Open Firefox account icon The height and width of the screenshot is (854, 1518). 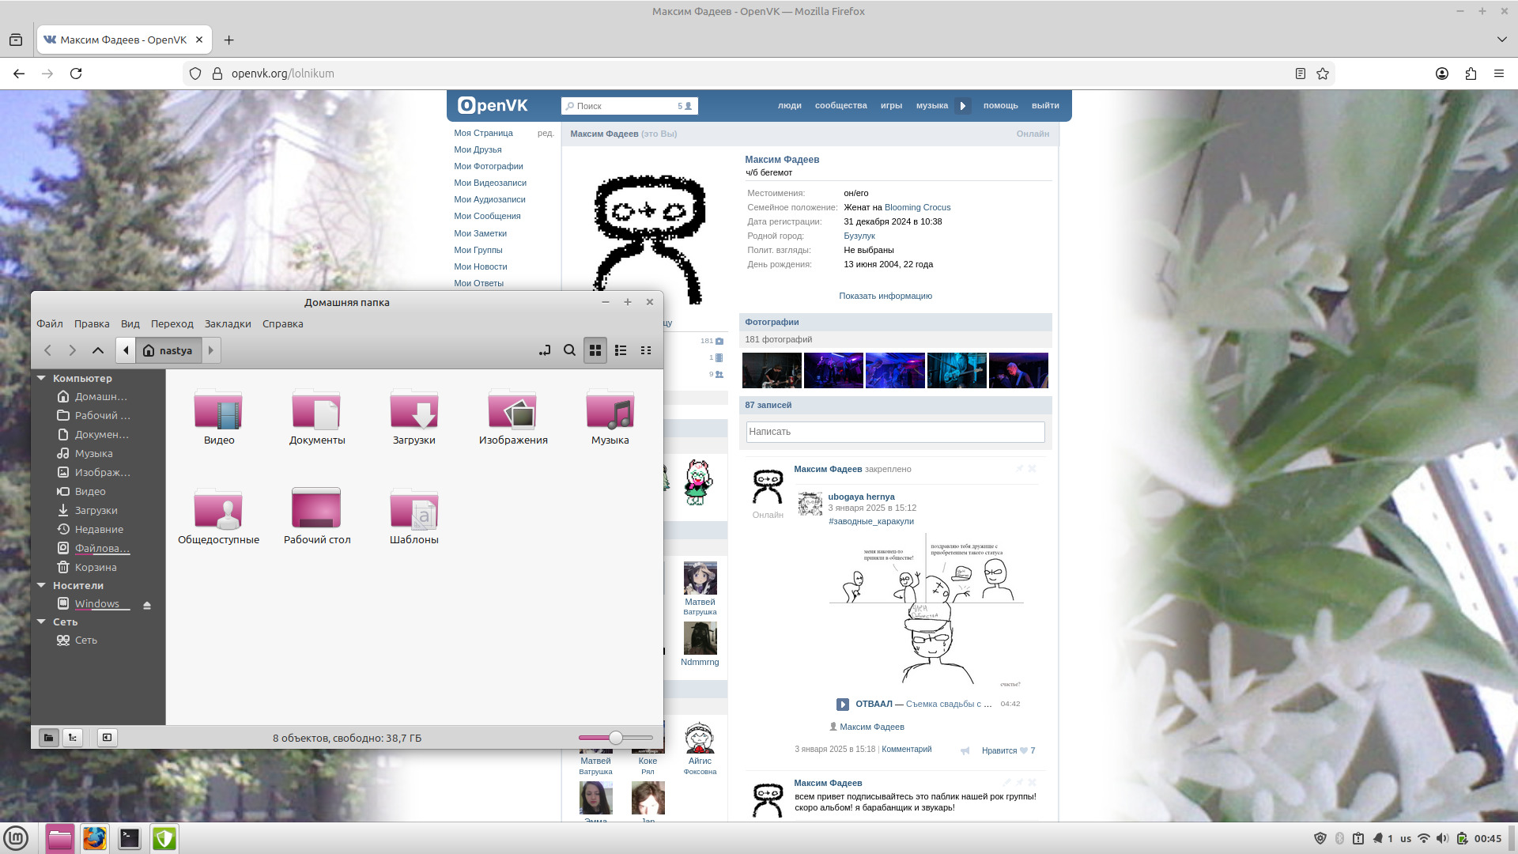pos(1442,74)
